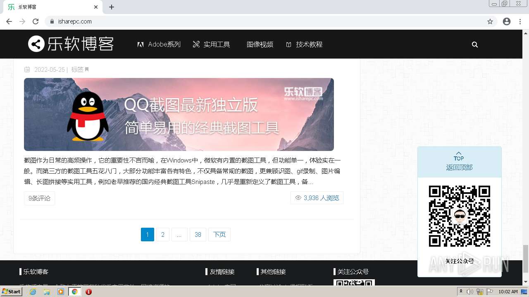529x297 pixels.
Task: Go back with browser back arrow
Action: point(9,21)
